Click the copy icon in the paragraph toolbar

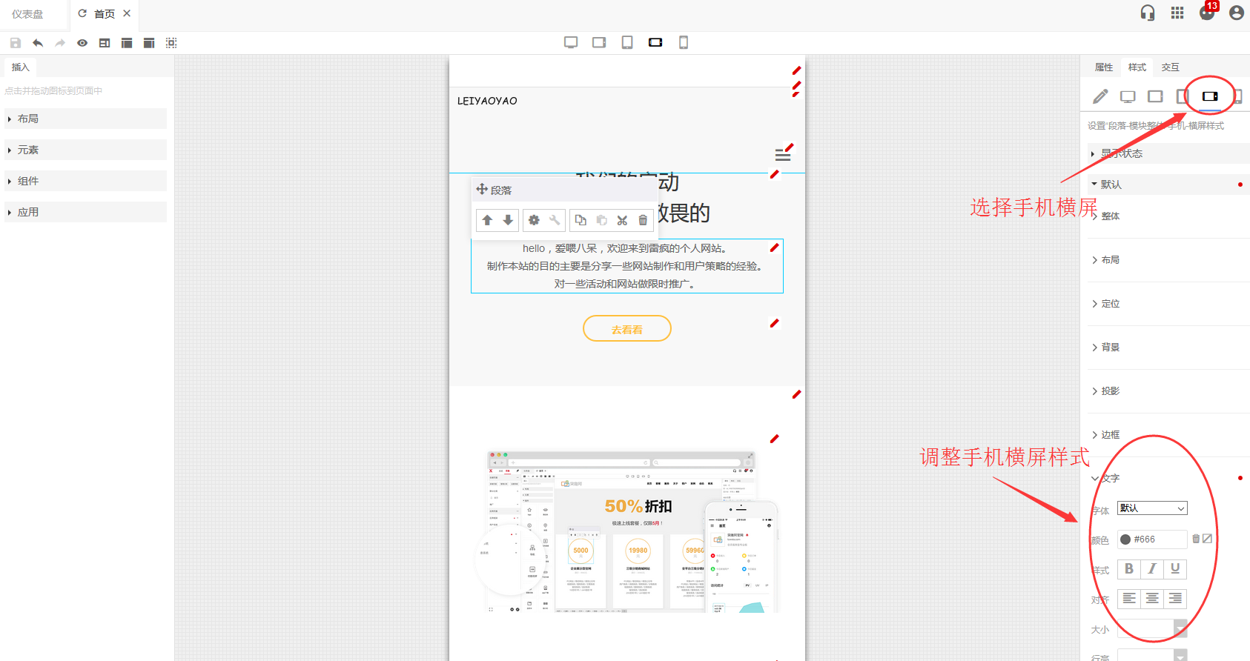[x=581, y=220]
